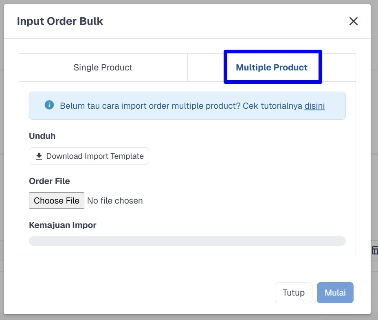Click the Download Import Template button
This screenshot has height=320, width=378.
point(89,156)
